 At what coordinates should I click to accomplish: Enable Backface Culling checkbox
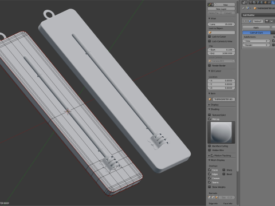pyautogui.click(x=210, y=146)
